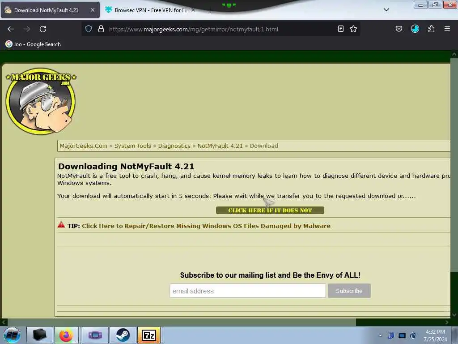Open Steam from the taskbar

coord(123,335)
